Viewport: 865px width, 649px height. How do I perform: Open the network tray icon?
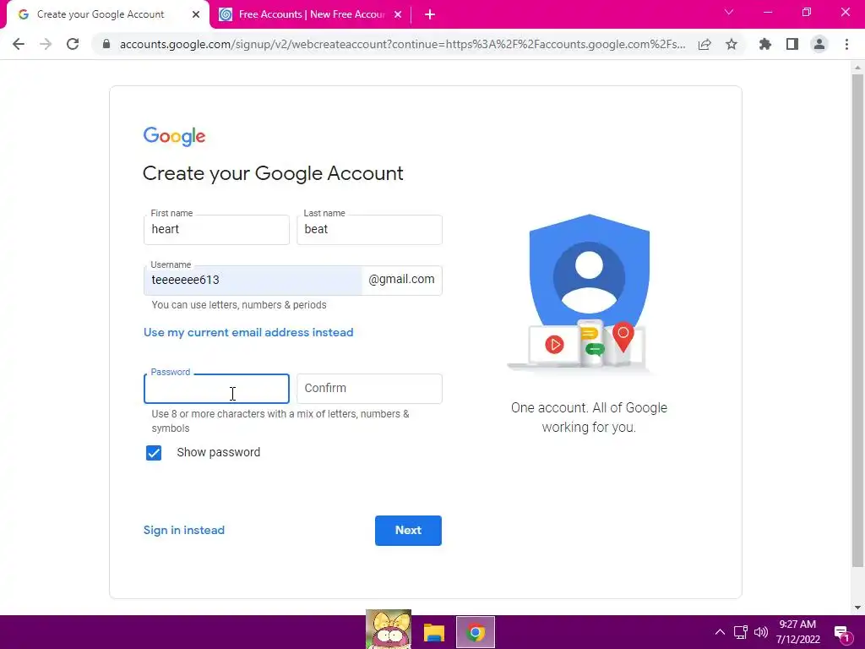(740, 632)
